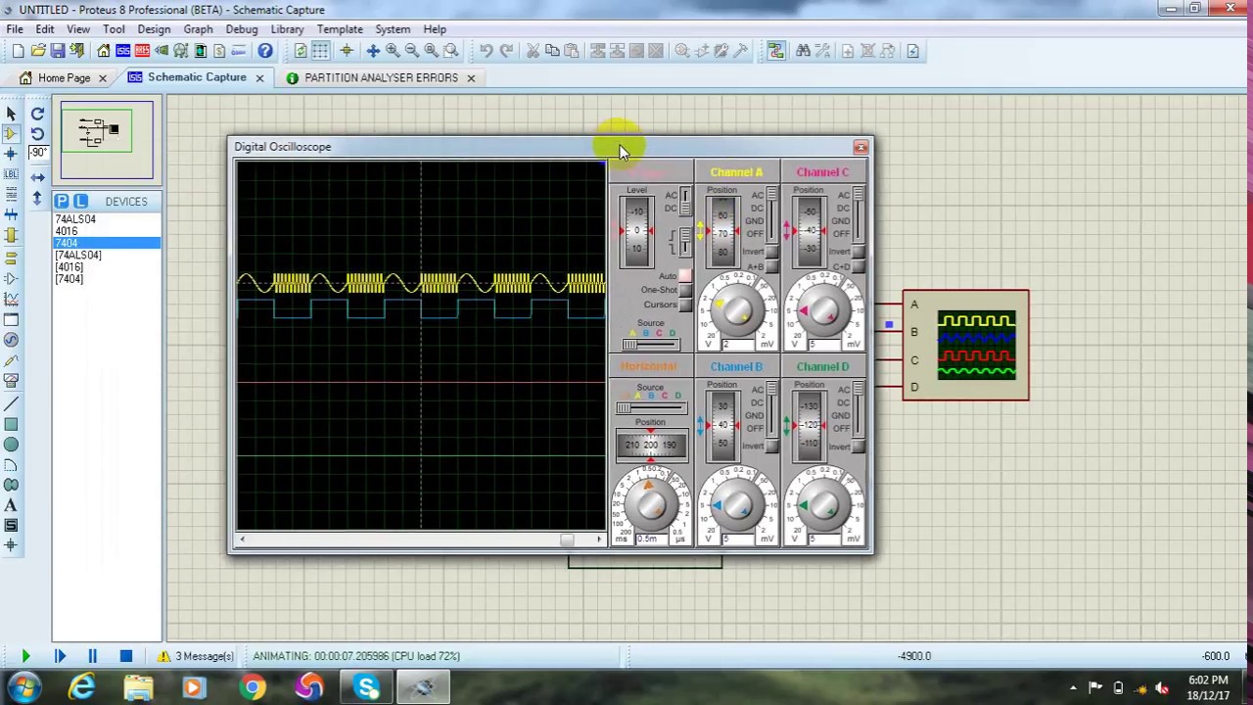
Task: Play the simulation
Action: 25,656
